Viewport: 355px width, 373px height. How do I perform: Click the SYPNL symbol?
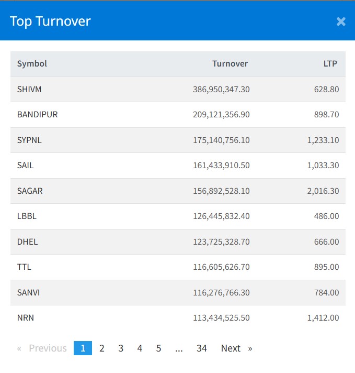pyautogui.click(x=29, y=140)
